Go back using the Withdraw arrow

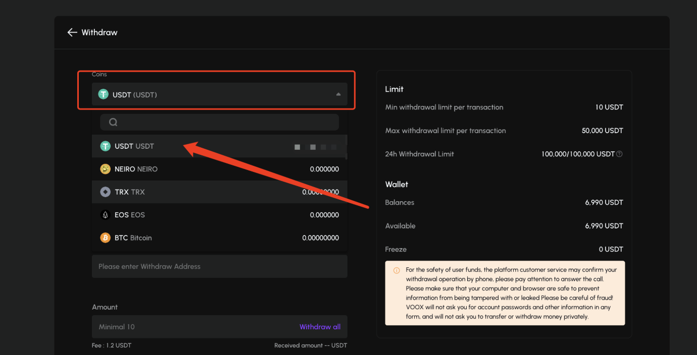72,32
